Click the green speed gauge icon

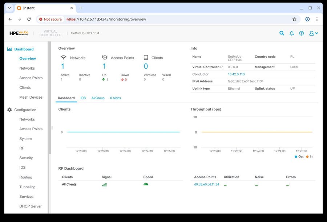(146, 184)
